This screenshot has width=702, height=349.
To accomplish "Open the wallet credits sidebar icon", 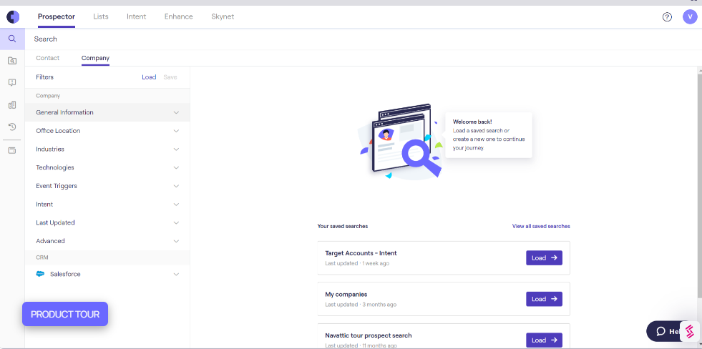I will tap(12, 150).
